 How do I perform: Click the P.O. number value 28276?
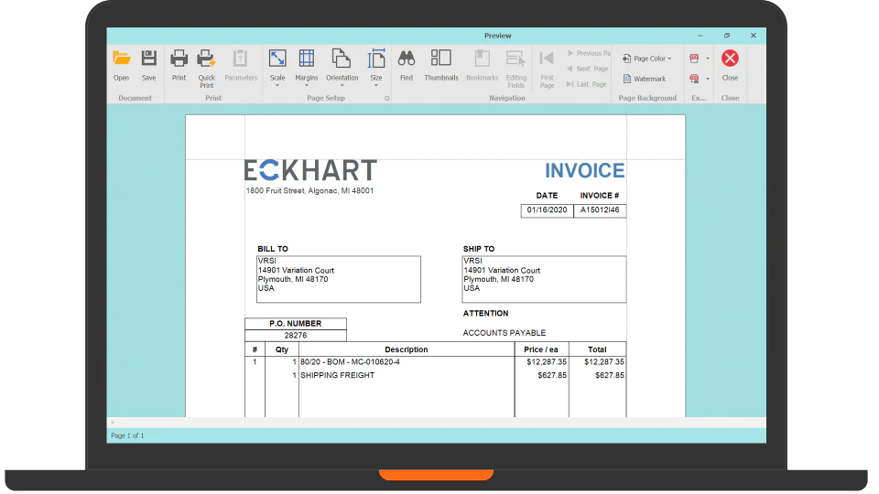tap(296, 336)
